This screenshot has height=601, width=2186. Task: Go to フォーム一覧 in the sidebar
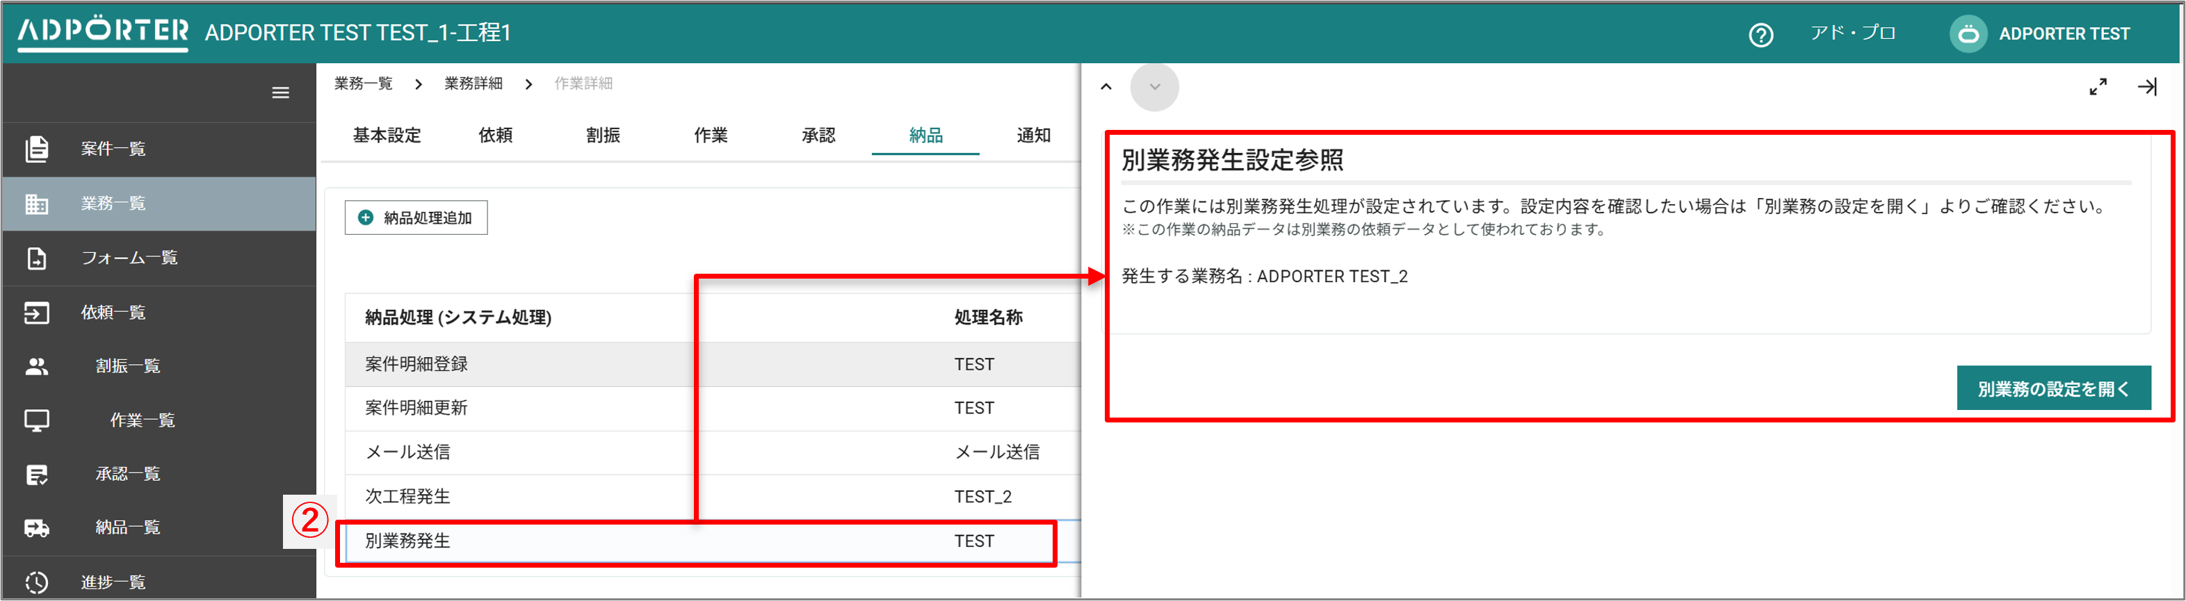(129, 258)
